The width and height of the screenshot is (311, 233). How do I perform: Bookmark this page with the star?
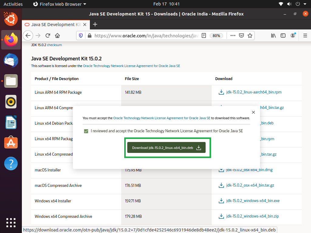pyautogui.click(x=250, y=36)
